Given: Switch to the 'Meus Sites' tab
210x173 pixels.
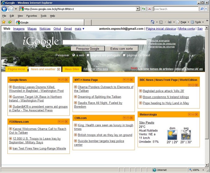Looking at the screenshot, I should (72, 69).
